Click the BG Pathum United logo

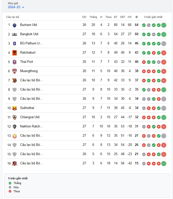coord(14,43)
